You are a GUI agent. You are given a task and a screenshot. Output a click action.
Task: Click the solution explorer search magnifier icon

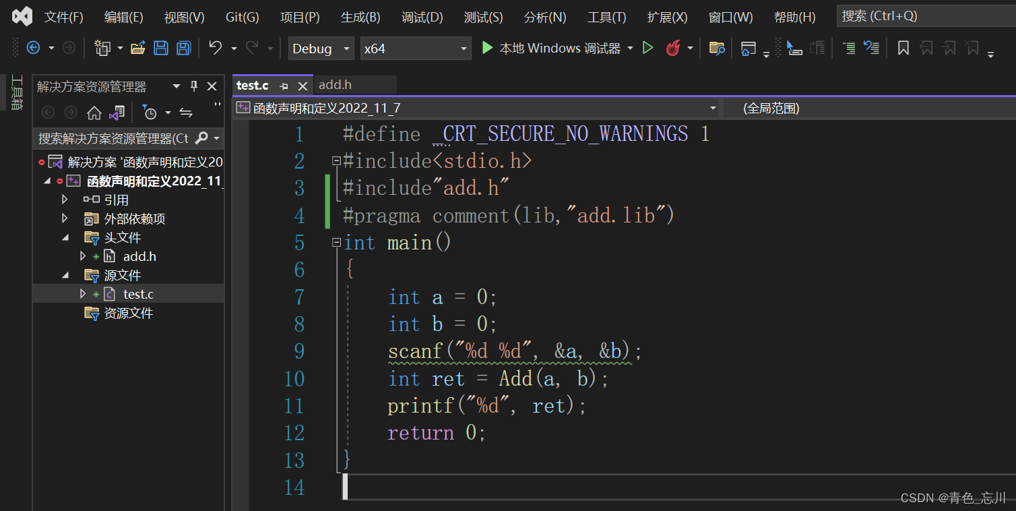pos(201,138)
